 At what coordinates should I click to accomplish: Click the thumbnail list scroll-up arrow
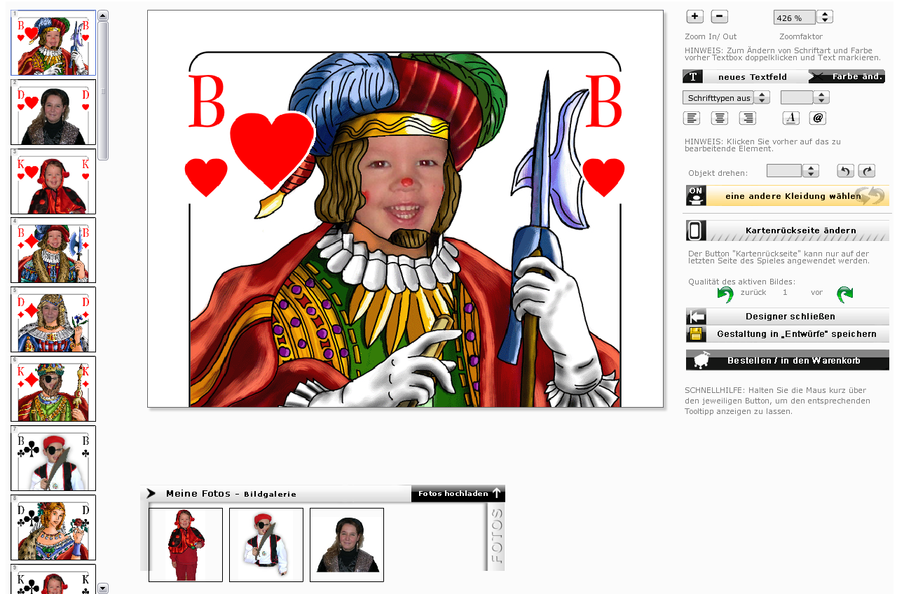pyautogui.click(x=103, y=15)
